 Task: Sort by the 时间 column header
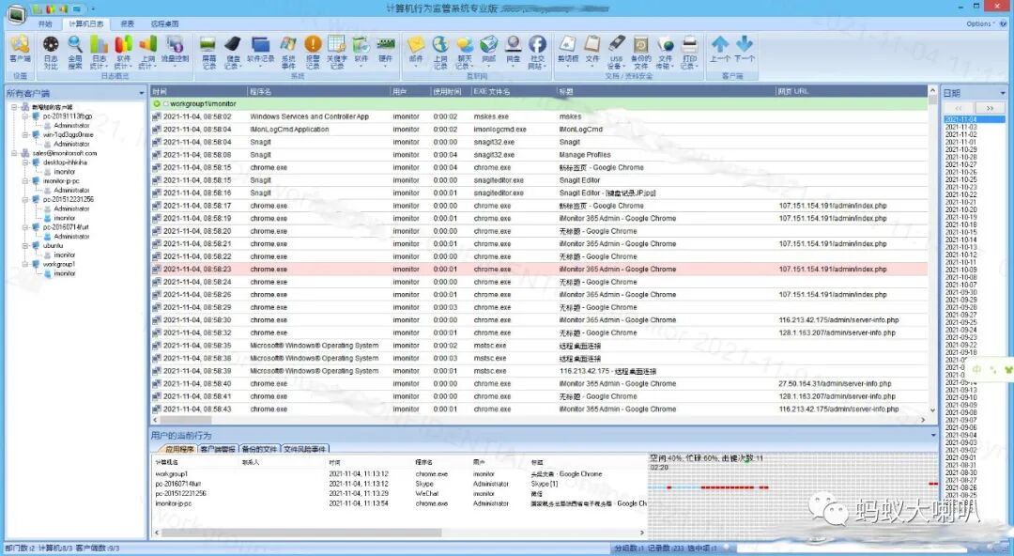coord(198,91)
